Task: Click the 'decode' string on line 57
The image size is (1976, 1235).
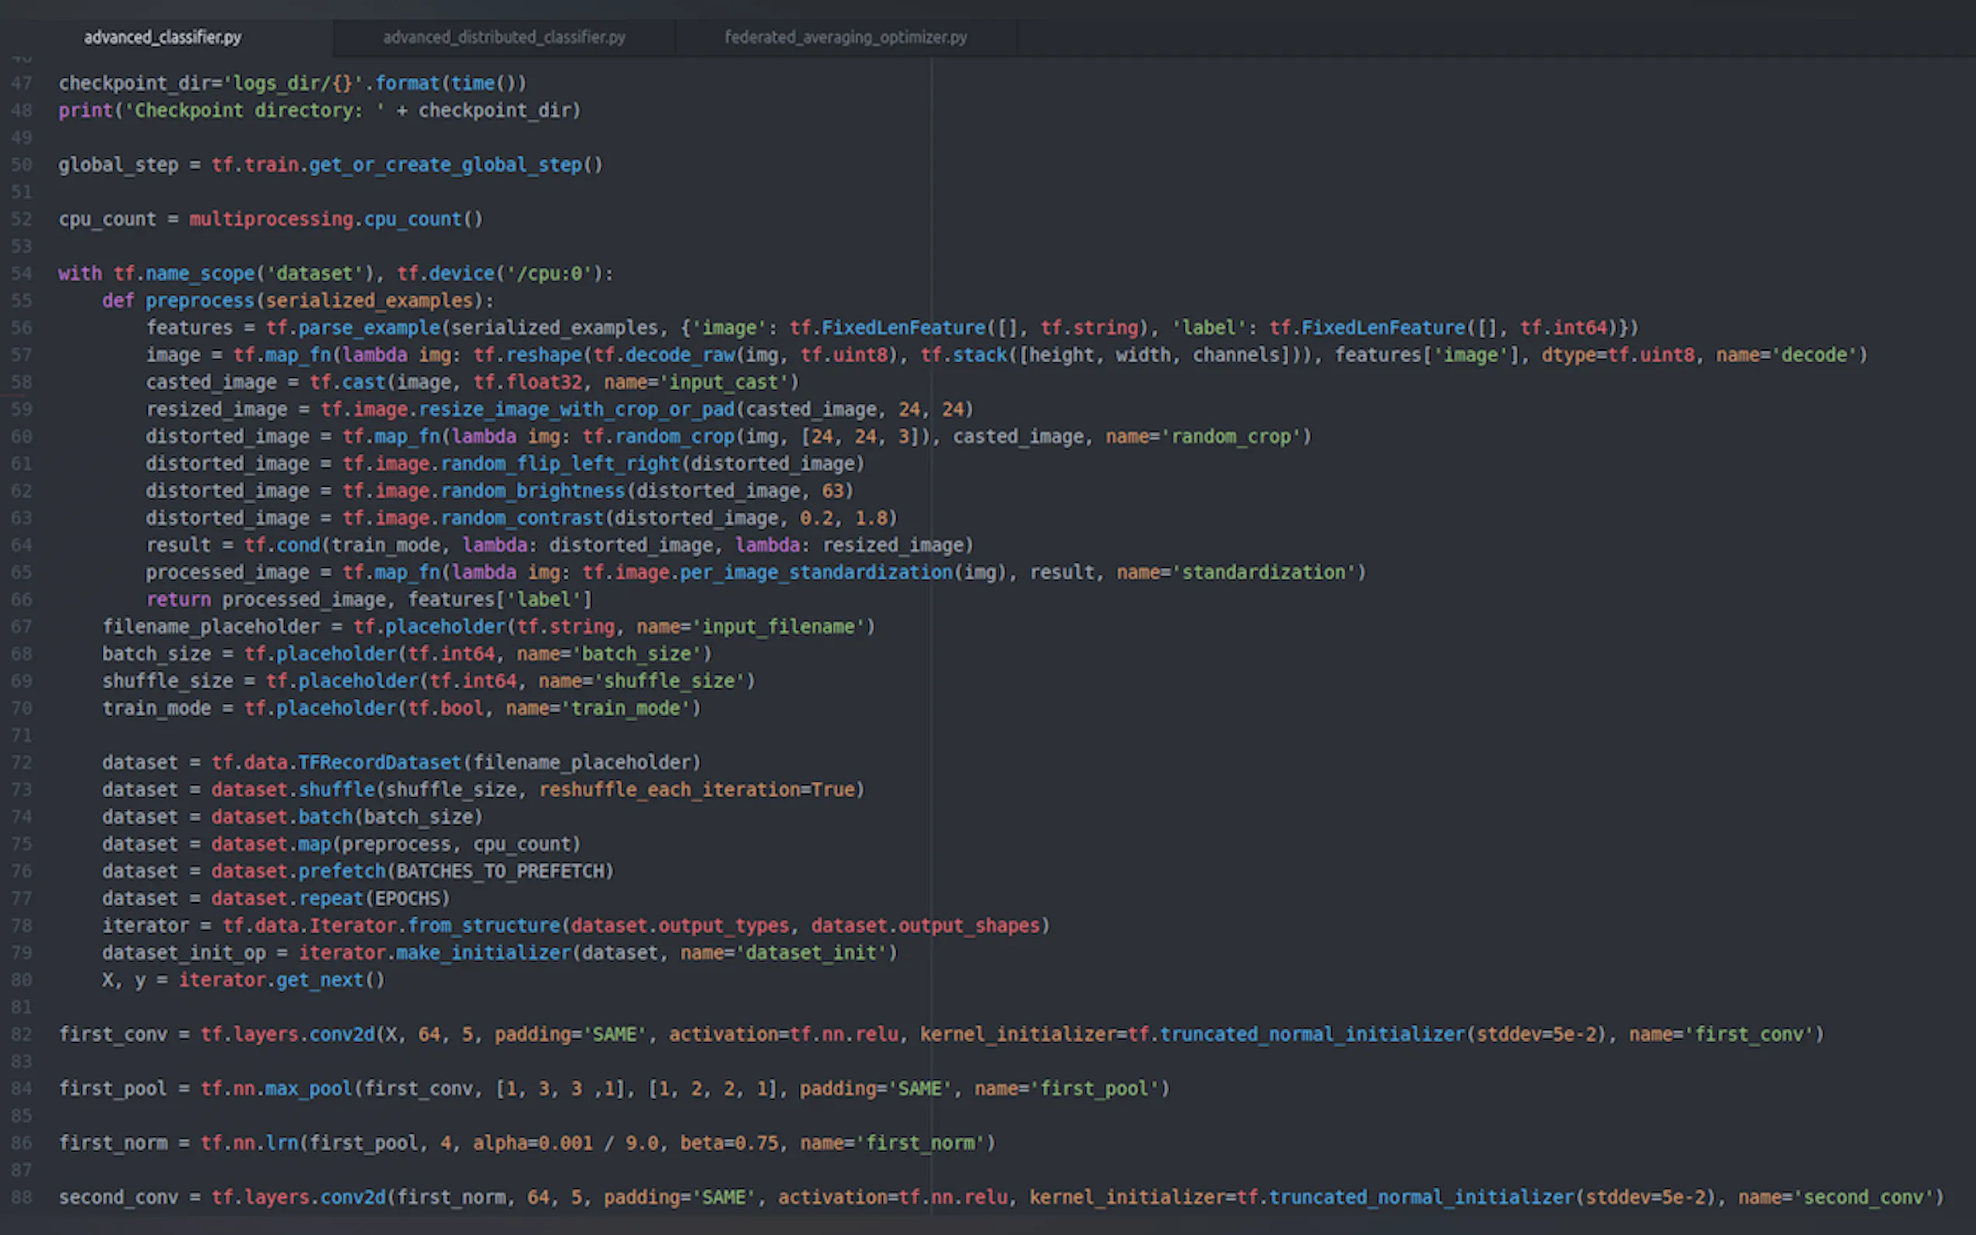Action: [1813, 355]
